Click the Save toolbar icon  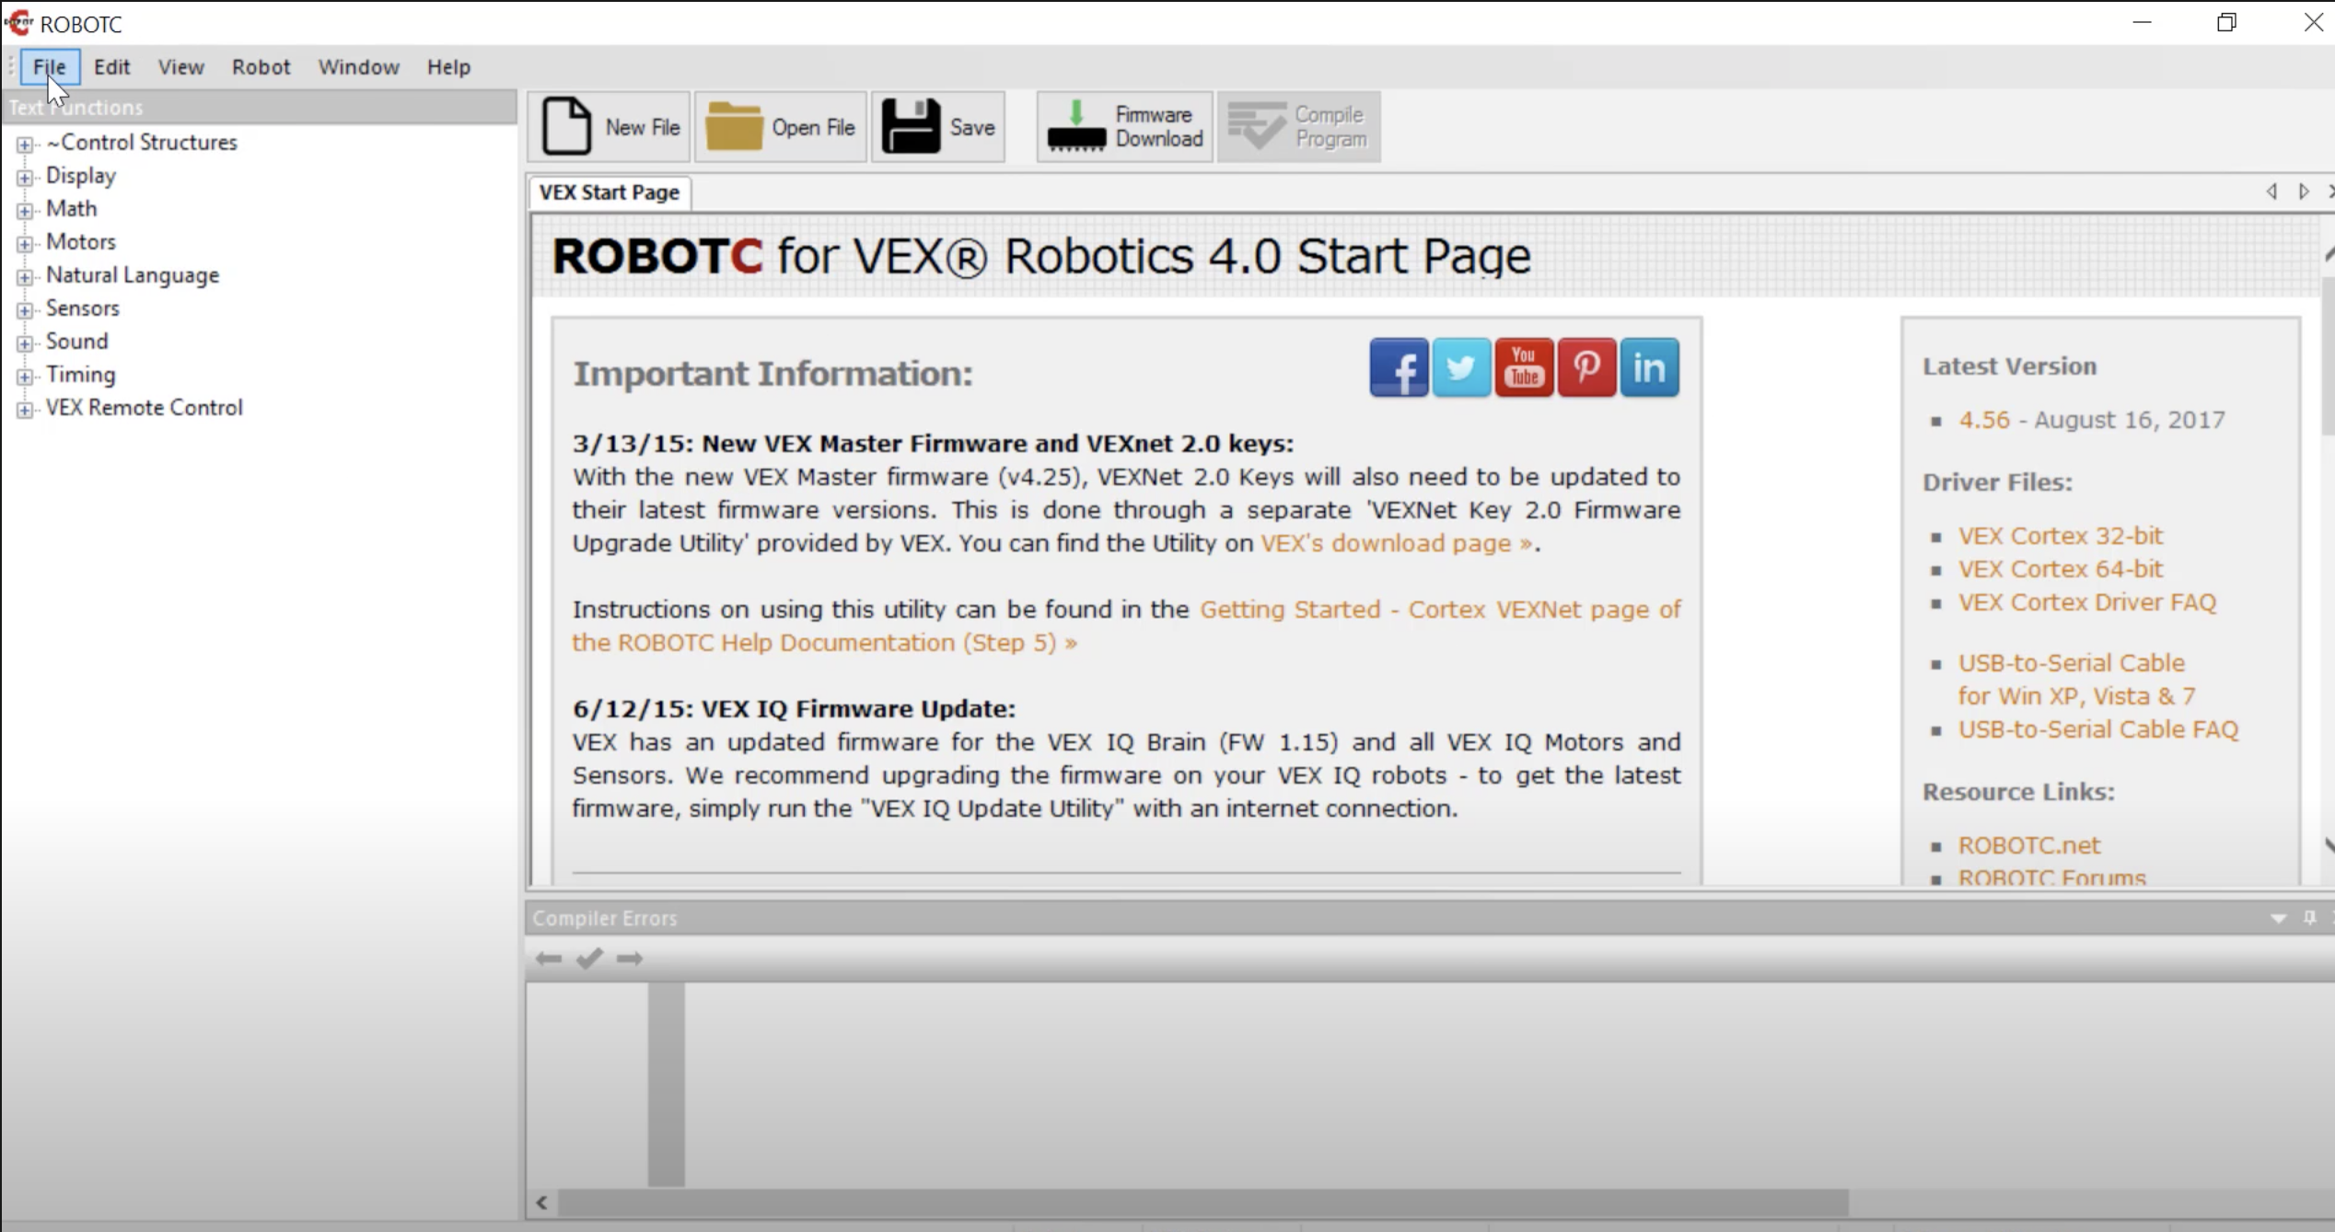coord(940,126)
